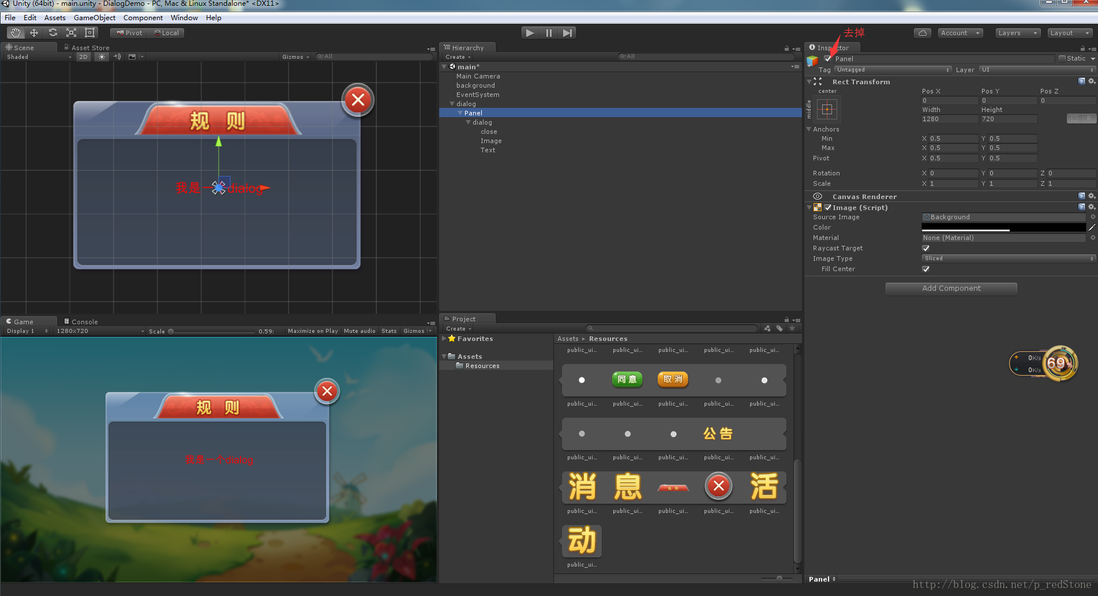
Task: Uncheck the Panel active checkbox
Action: coord(828,59)
